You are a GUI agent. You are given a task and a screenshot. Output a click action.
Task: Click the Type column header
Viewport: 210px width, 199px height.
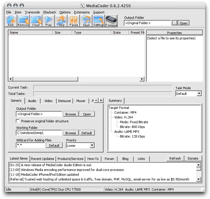92,33
